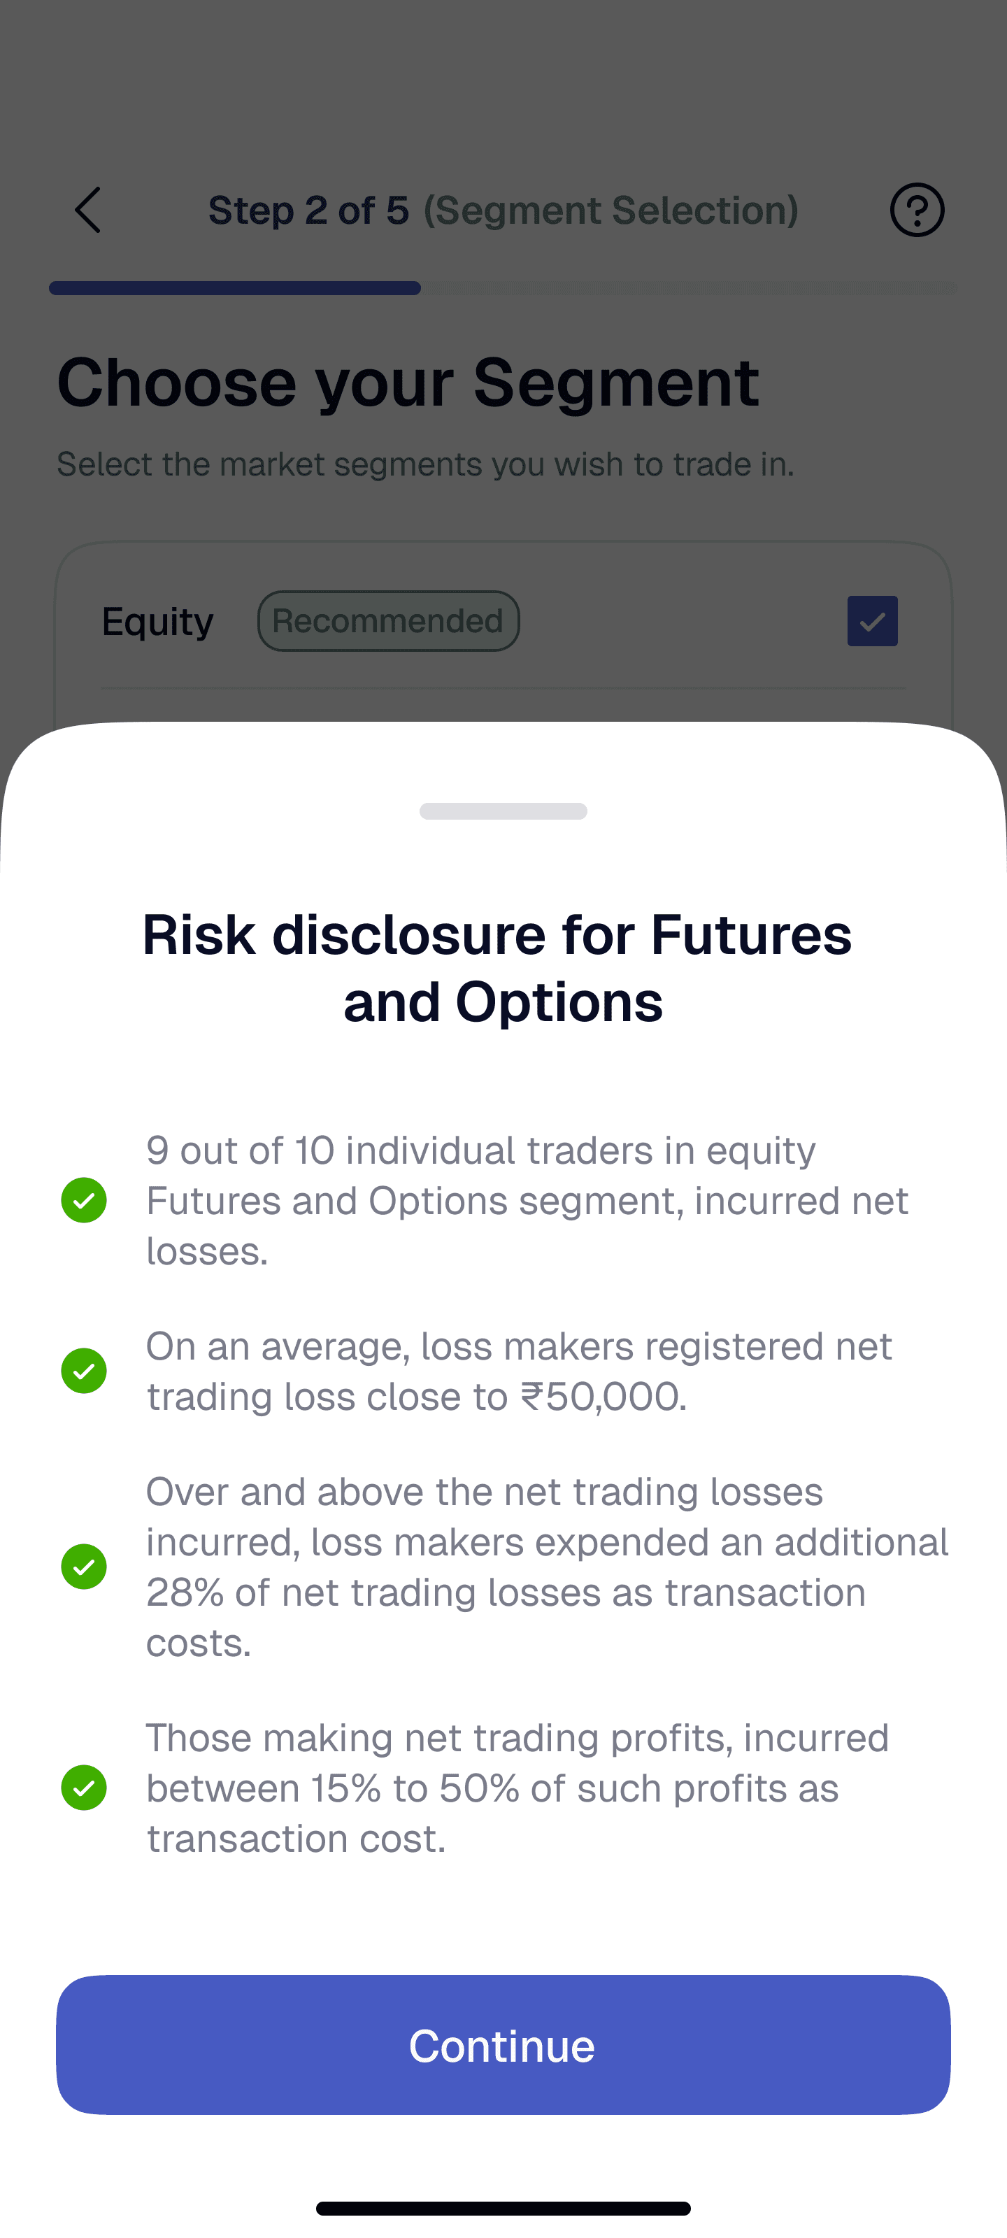Tap the iOS home indicator bar

coord(503,2208)
